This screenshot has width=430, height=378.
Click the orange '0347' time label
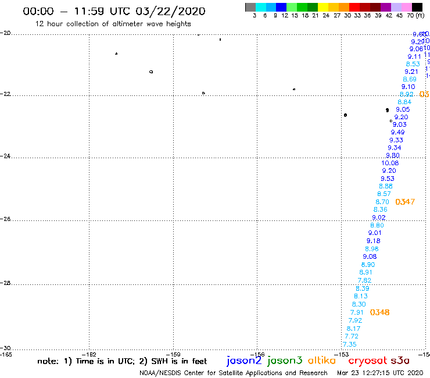tap(405, 202)
